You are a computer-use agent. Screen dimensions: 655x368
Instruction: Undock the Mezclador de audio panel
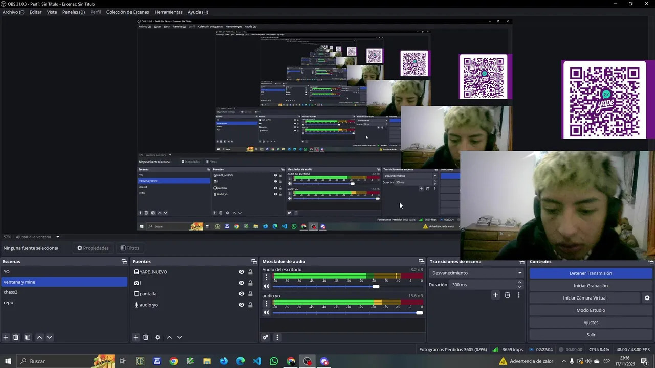[422, 261]
